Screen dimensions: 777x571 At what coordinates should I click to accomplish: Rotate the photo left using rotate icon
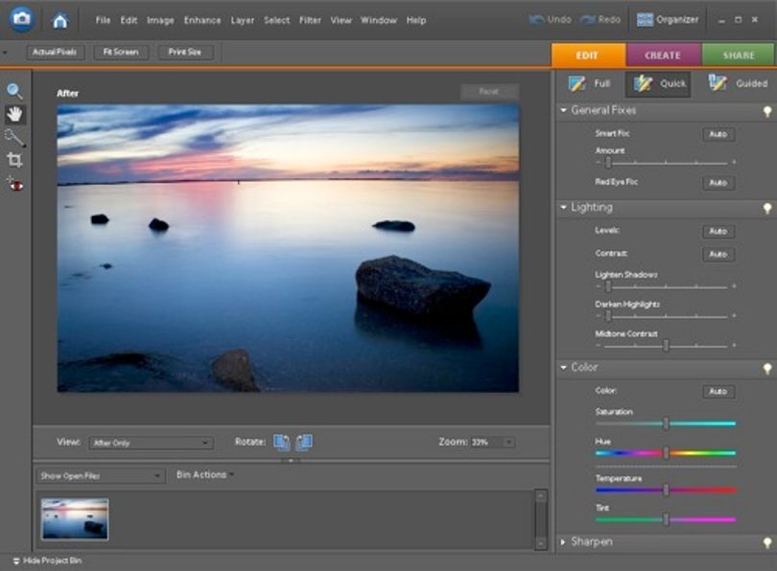[282, 443]
